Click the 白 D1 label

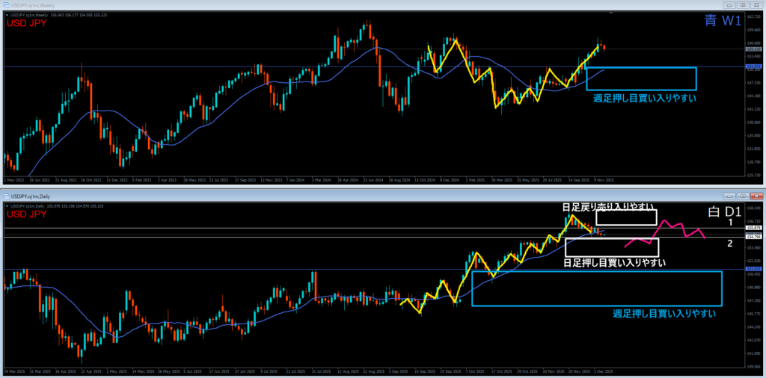[x=724, y=212]
